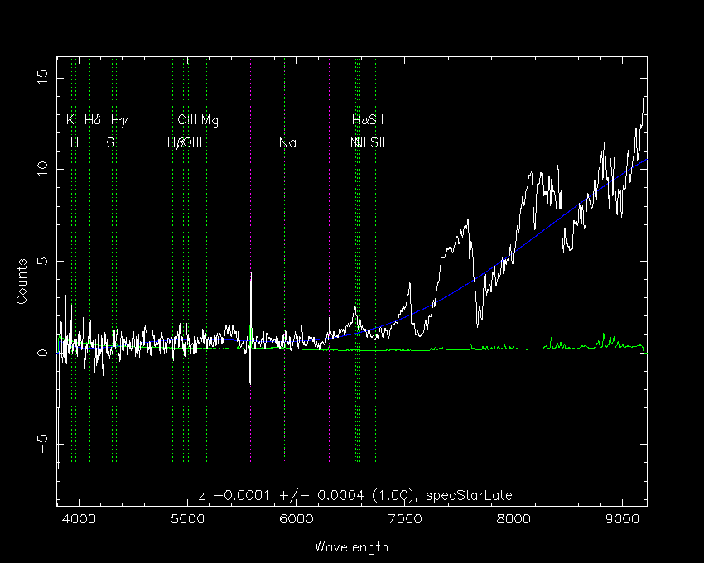This screenshot has height=563, width=704.
Task: Click the 8000 wavelength tick label
Action: (514, 519)
